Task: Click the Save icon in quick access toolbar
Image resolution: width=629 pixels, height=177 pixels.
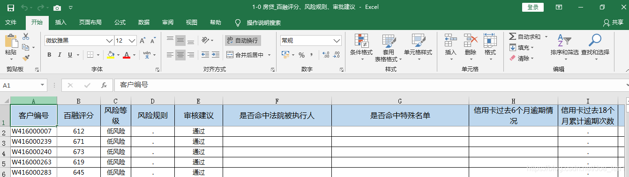Action: [x=10, y=7]
